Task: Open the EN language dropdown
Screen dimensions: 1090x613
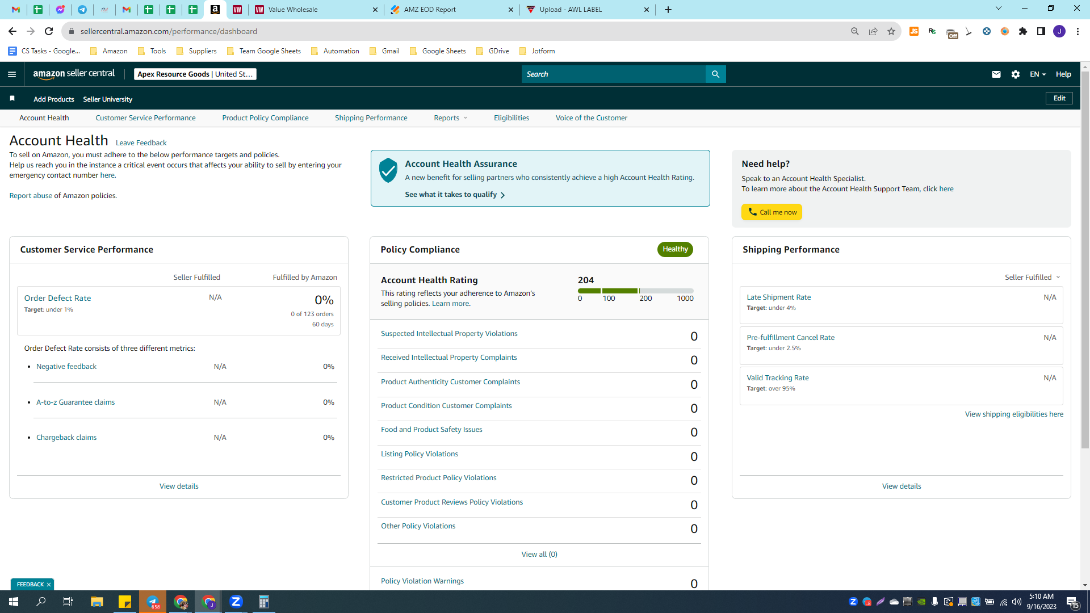Action: coord(1038,74)
